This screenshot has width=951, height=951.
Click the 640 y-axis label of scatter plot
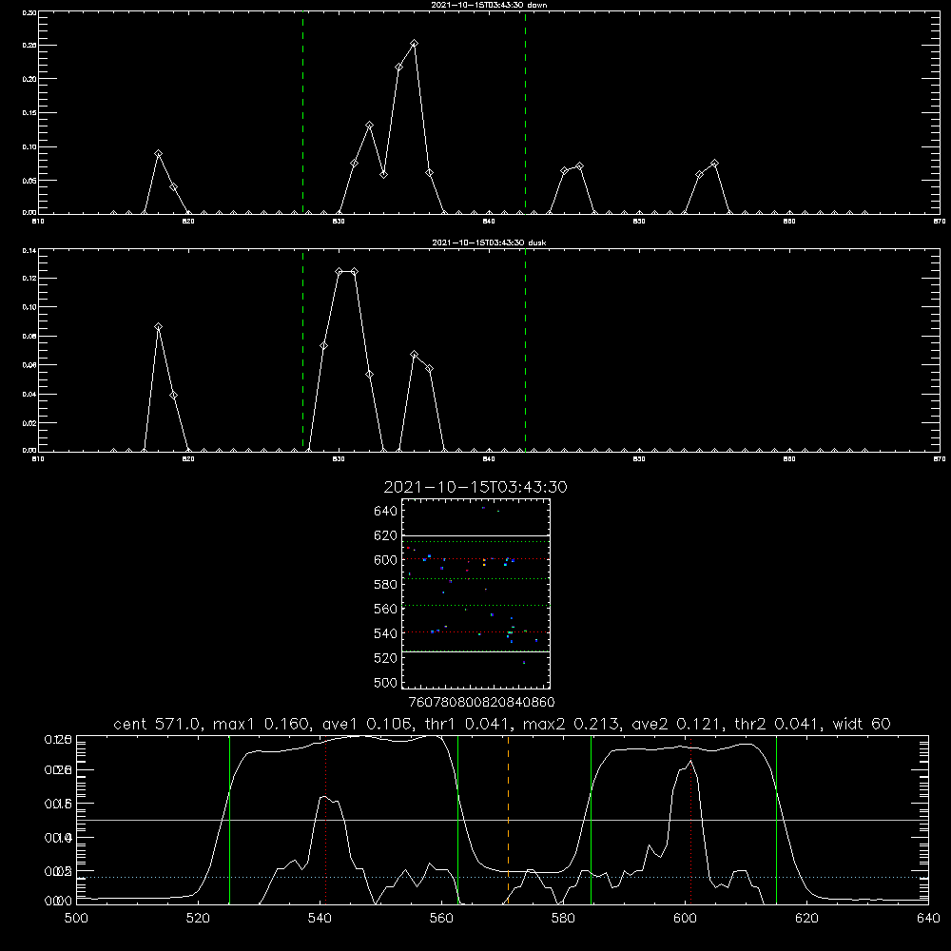[386, 512]
